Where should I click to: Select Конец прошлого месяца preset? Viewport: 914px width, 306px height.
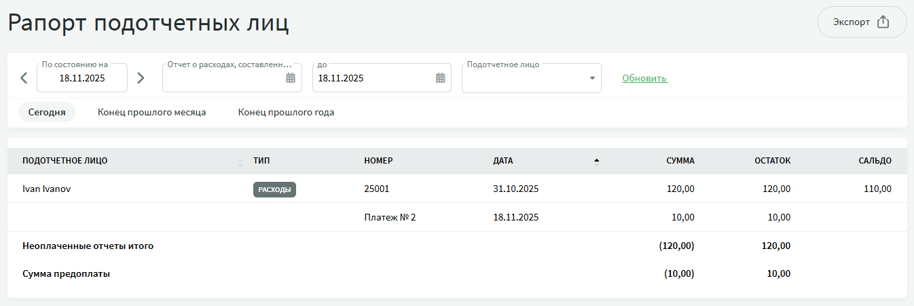coord(151,112)
